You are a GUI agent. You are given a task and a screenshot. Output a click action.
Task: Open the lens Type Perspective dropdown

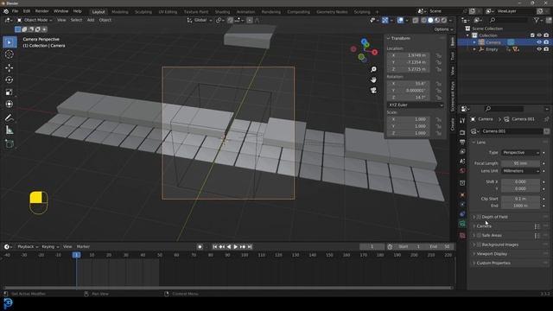pos(520,153)
